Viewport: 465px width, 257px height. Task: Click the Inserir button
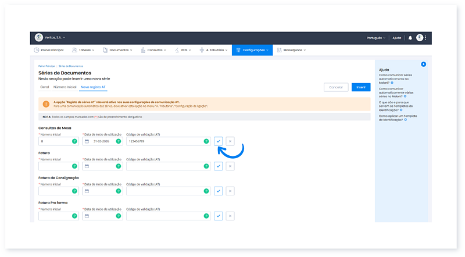(x=360, y=87)
